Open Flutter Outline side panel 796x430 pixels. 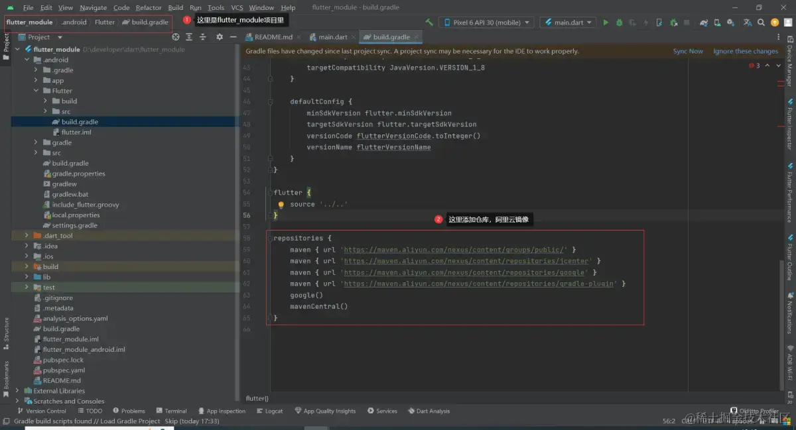click(x=790, y=257)
